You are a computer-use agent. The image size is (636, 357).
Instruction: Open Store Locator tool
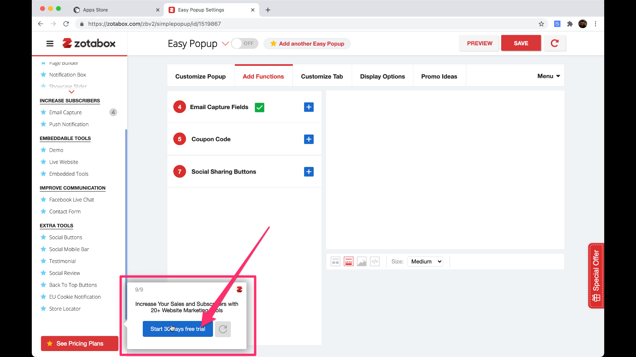pyautogui.click(x=65, y=309)
